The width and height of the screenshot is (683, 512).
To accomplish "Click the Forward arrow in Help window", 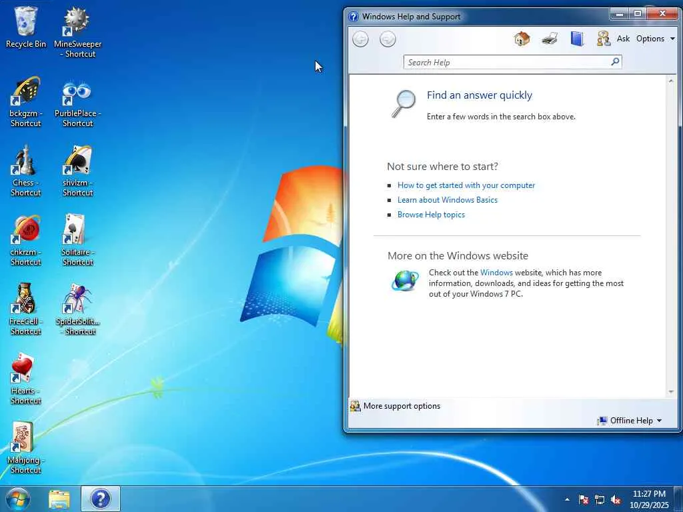I will coord(388,39).
